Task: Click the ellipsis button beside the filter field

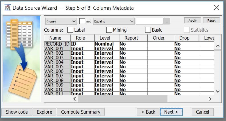Action: (x=167, y=21)
